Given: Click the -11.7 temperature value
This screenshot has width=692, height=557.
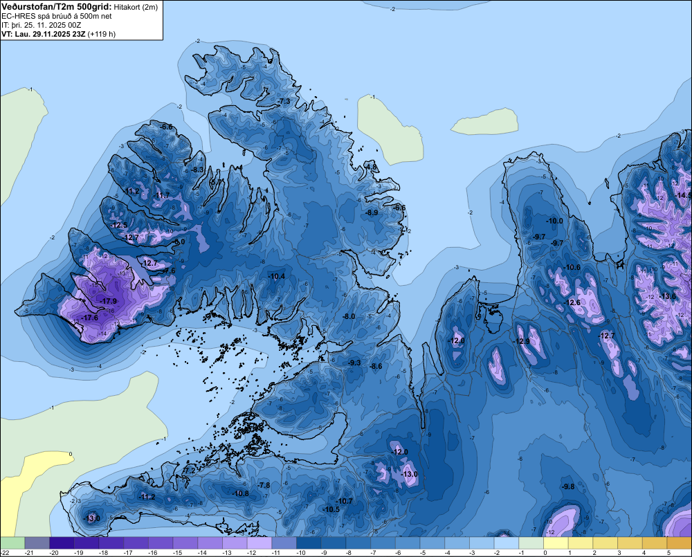Looking at the screenshot, I should (162, 195).
